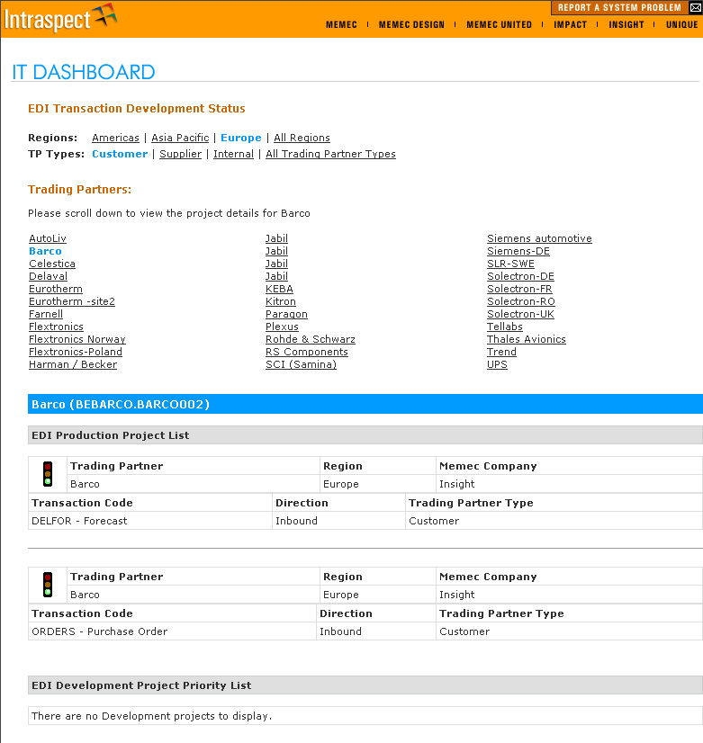Click the ORDERS - Purchase Order cell
The image size is (703, 743).
point(172,631)
